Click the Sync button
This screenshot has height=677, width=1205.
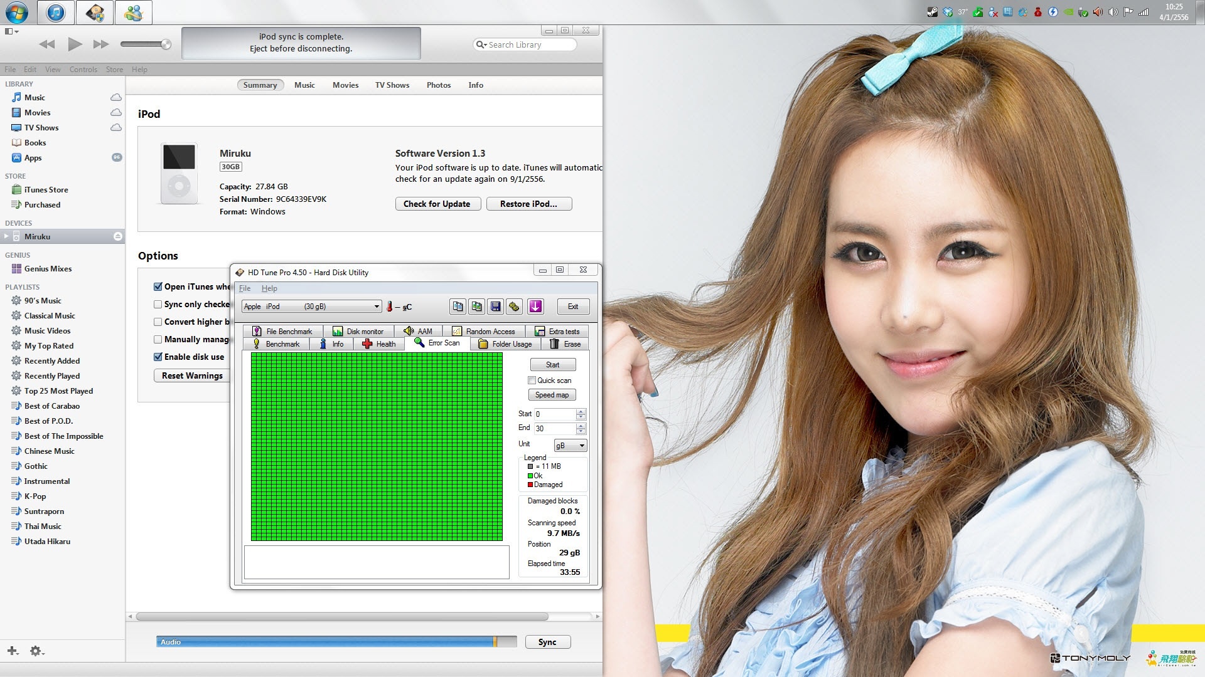(547, 642)
